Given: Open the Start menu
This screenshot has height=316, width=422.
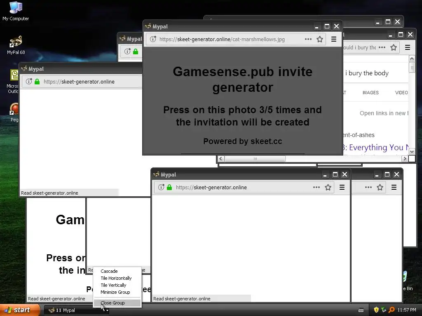Looking at the screenshot, I should 19,310.
